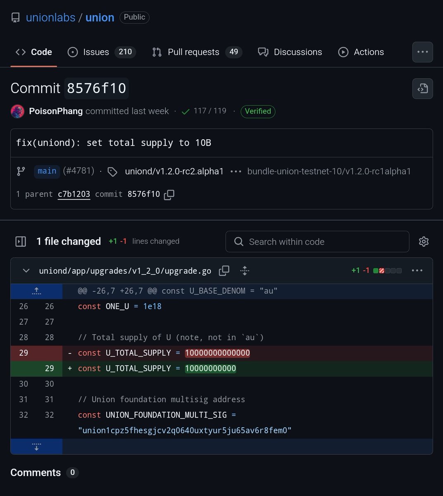Image resolution: width=443 pixels, height=496 pixels.
Task: Click the ONE_U = 1e18 line
Action: (120, 306)
